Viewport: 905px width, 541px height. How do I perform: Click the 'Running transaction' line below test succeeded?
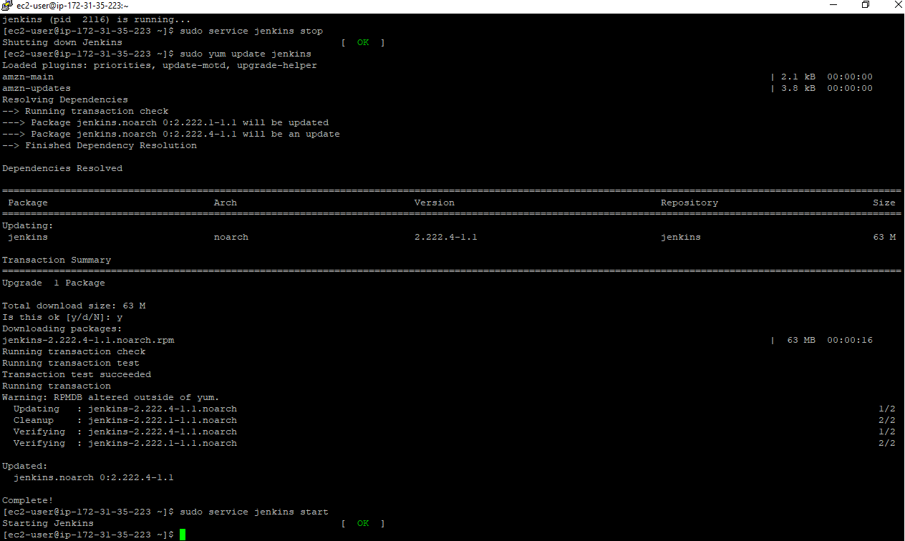[x=57, y=386]
